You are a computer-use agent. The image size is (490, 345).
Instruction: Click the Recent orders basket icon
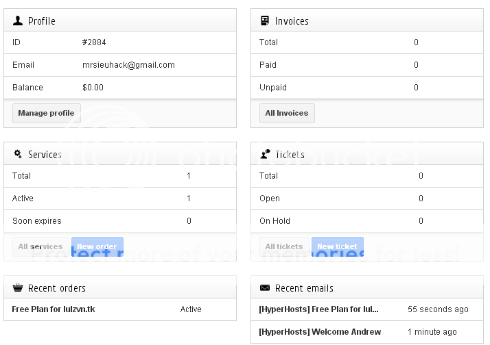(18, 287)
